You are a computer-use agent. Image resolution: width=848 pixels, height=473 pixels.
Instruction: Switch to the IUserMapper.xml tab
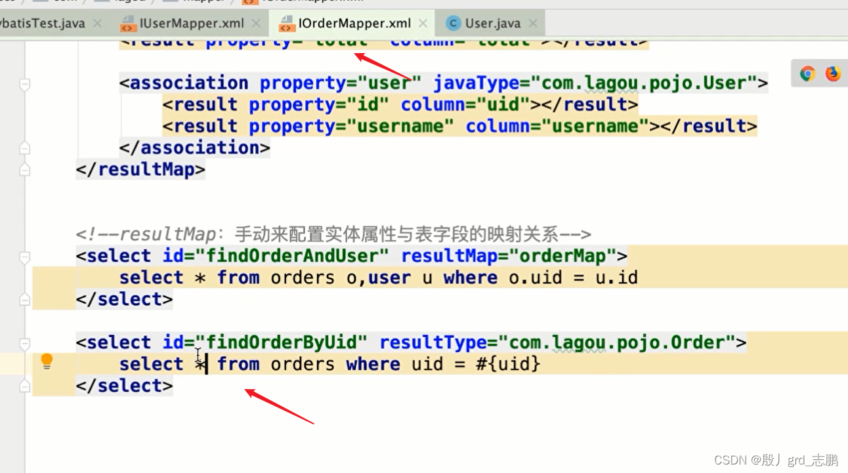[x=192, y=24]
